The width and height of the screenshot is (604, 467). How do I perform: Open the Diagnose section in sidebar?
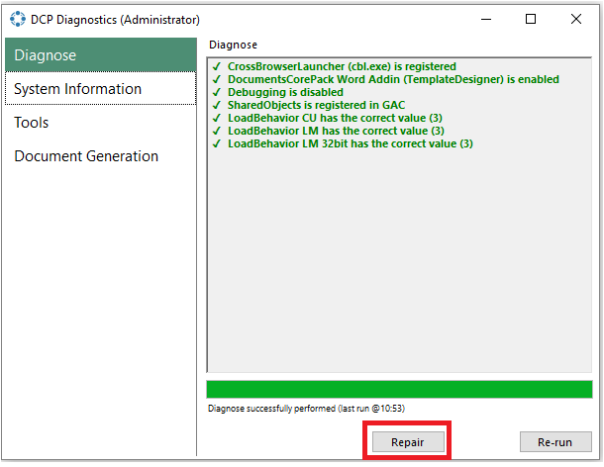101,55
